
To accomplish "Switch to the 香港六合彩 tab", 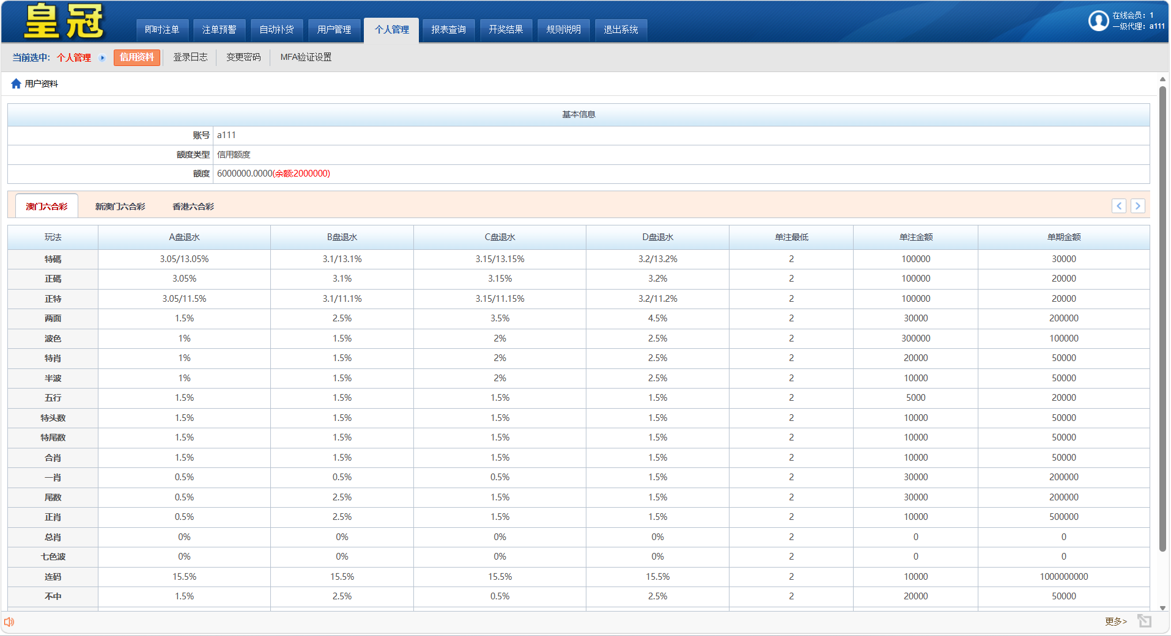I will 193,207.
